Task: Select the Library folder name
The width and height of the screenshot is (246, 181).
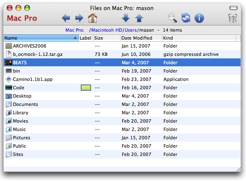Action: tap(20, 113)
